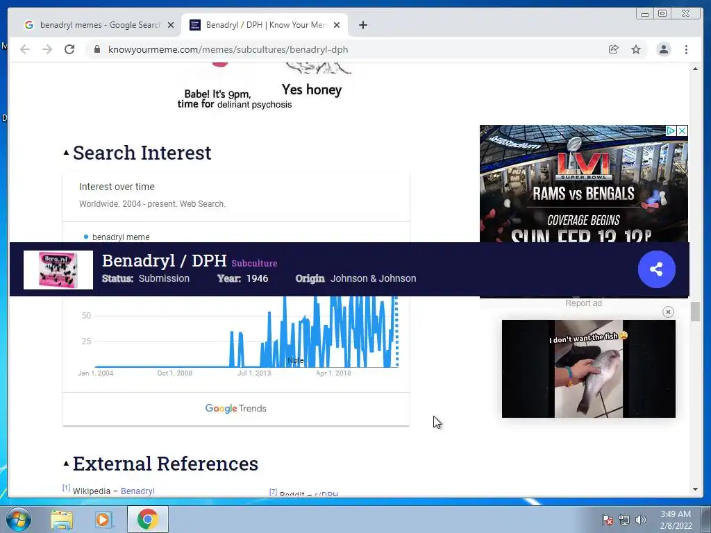Click the Chrome taskbar icon

pos(148,519)
